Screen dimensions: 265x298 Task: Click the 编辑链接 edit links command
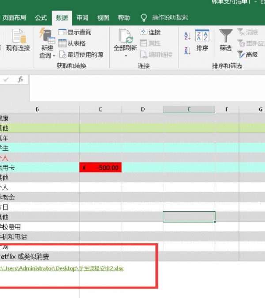coord(156,55)
